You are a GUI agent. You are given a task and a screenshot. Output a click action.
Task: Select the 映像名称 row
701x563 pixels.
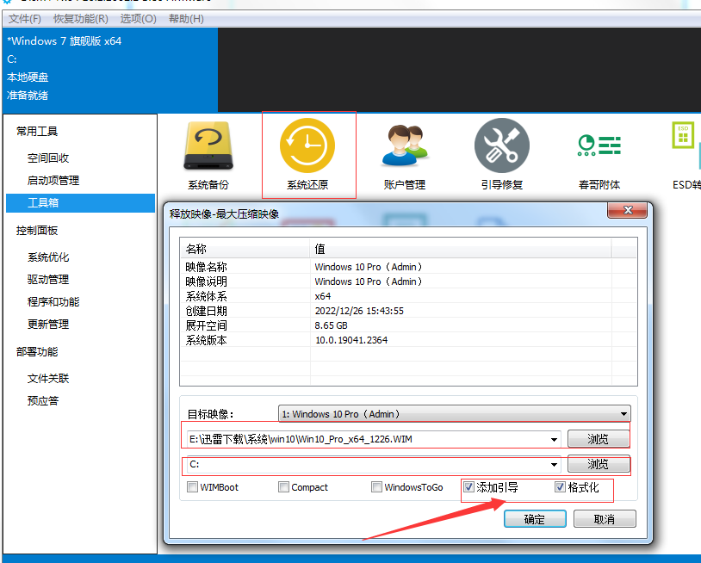tap(408, 267)
